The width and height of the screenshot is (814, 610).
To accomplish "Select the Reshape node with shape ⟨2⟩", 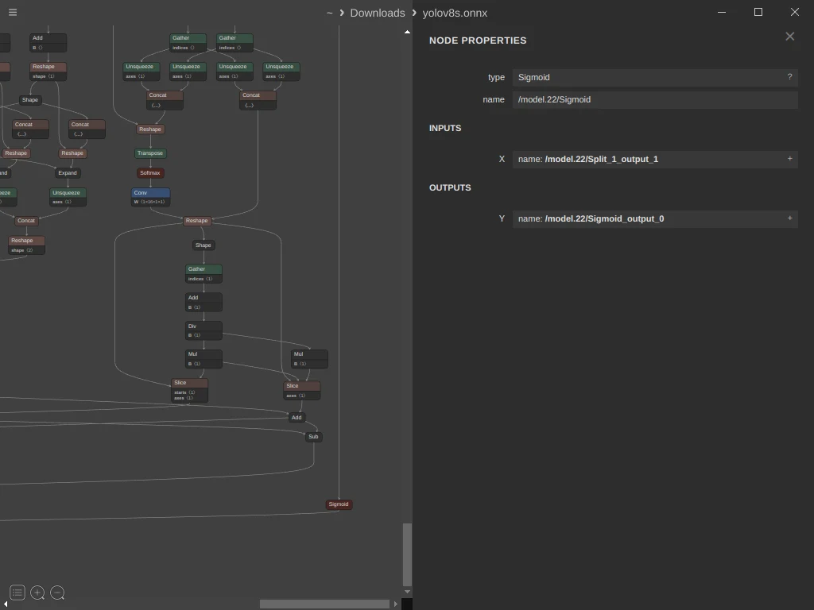I will [26, 245].
